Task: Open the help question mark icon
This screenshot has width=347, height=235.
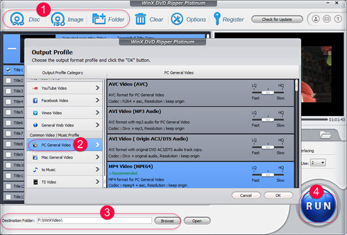Action: click(338, 19)
